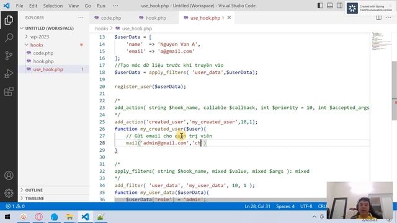Collapse the hooks folder
Image resolution: width=397 pixels, height=223 pixels.
(x=37, y=45)
